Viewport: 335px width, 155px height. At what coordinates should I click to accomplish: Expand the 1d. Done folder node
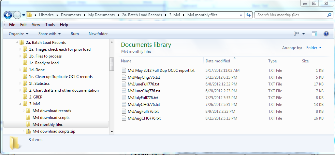[x=20, y=70]
